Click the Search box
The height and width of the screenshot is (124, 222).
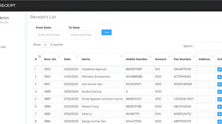click(208, 46)
